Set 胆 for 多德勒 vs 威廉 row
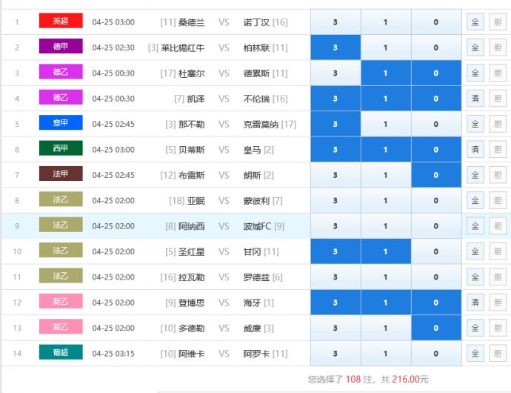The image size is (511, 393). click(497, 328)
